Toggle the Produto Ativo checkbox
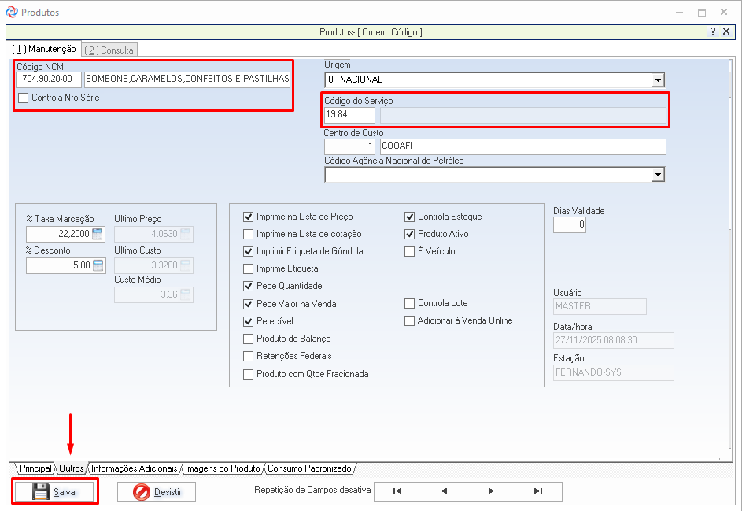 pyautogui.click(x=410, y=234)
